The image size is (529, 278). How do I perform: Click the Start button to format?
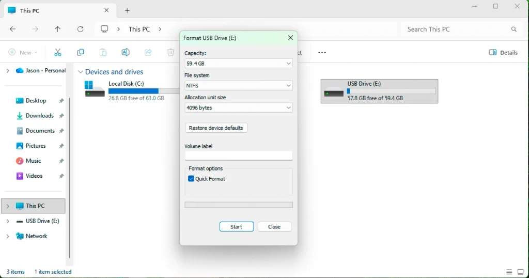click(236, 227)
